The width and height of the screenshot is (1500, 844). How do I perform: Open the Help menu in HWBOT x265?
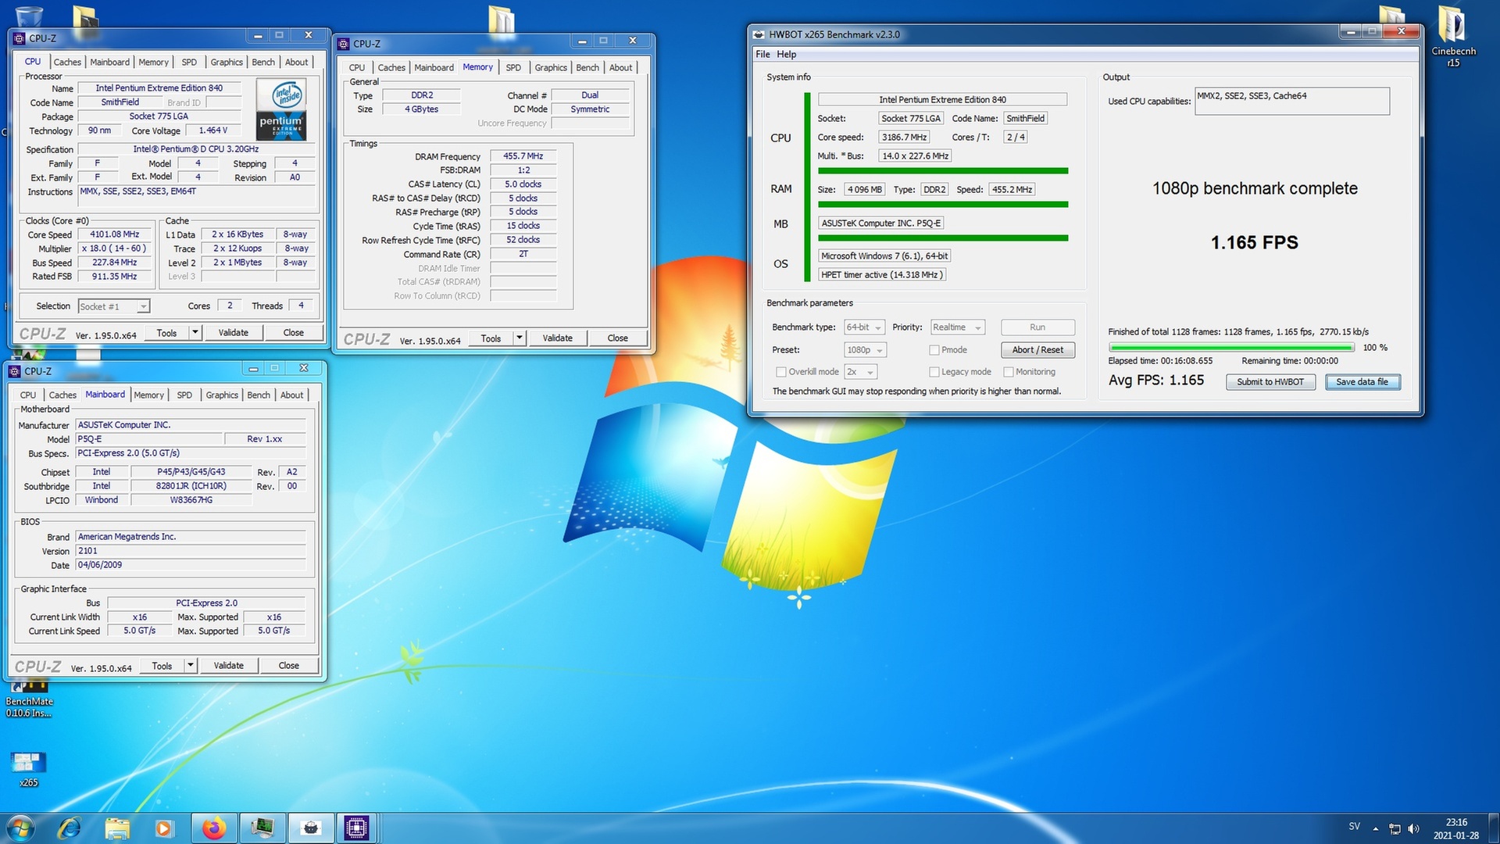787,54
